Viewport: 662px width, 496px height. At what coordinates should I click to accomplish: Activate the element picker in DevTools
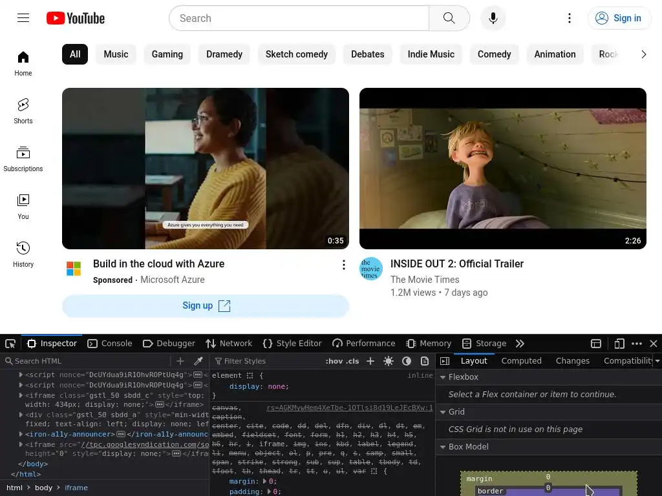(x=10, y=344)
